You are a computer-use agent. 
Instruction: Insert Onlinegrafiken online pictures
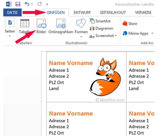[61, 24]
